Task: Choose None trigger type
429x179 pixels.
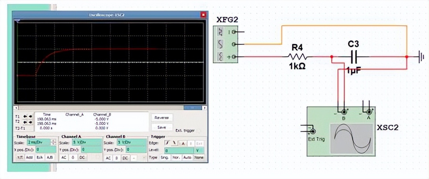Action: 199,157
